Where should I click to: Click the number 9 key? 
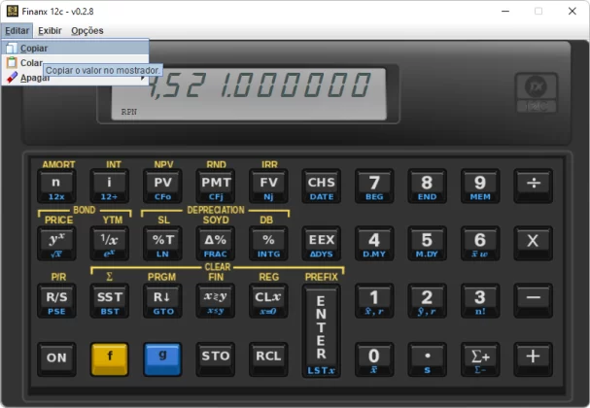480,187
